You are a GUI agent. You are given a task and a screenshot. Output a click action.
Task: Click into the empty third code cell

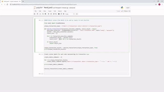86,74
